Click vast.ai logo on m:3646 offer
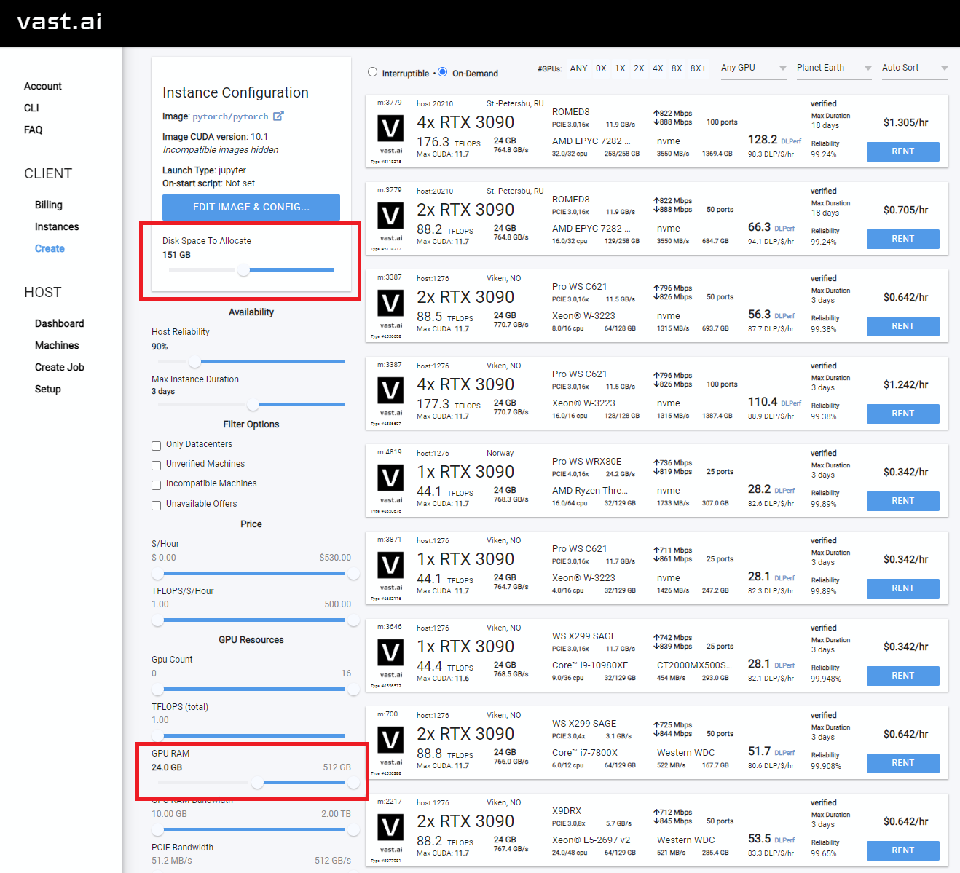The height and width of the screenshot is (873, 960). (390, 654)
